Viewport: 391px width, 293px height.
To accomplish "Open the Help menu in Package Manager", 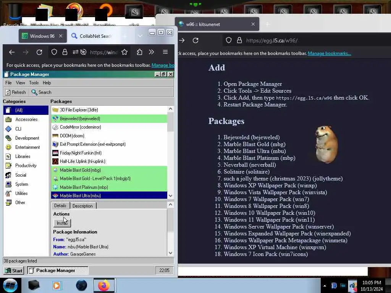I will pos(47,83).
